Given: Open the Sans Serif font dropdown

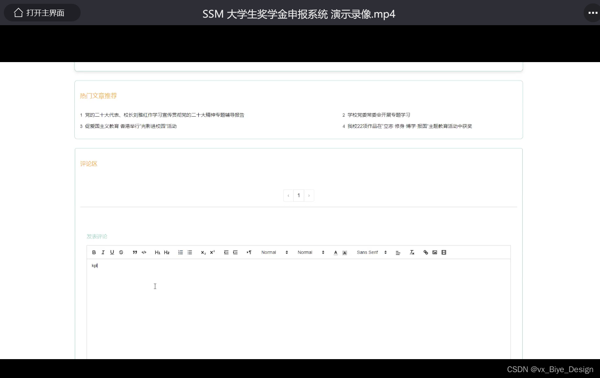Looking at the screenshot, I should [x=372, y=253].
